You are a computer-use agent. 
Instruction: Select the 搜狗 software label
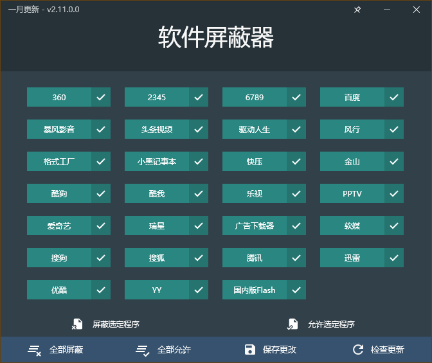click(x=59, y=258)
